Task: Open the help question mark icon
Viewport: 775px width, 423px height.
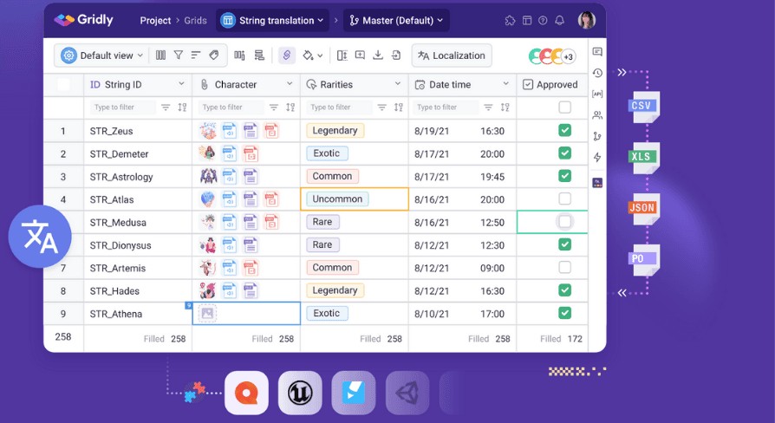Action: 543,20
